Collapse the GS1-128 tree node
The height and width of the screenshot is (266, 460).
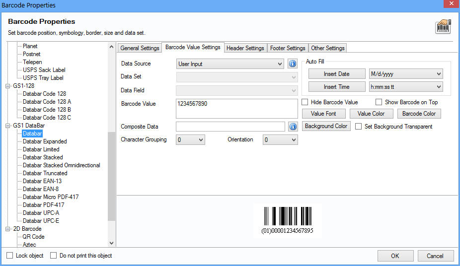click(7, 86)
